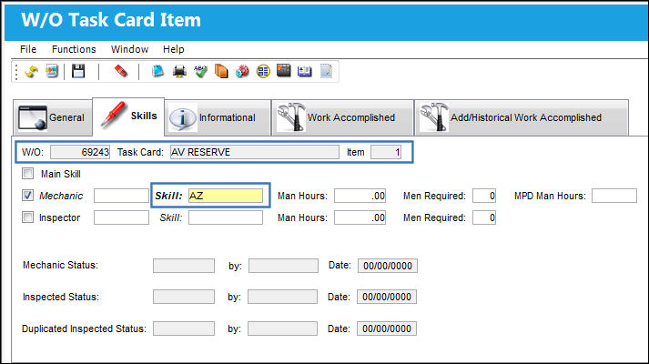Click the MPD Man Hours field

(x=614, y=196)
